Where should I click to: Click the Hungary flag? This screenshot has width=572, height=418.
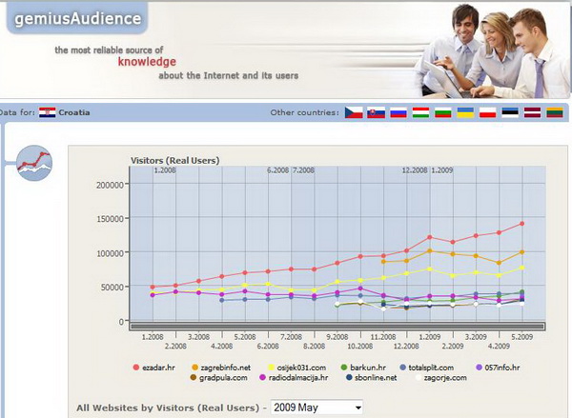pos(419,112)
